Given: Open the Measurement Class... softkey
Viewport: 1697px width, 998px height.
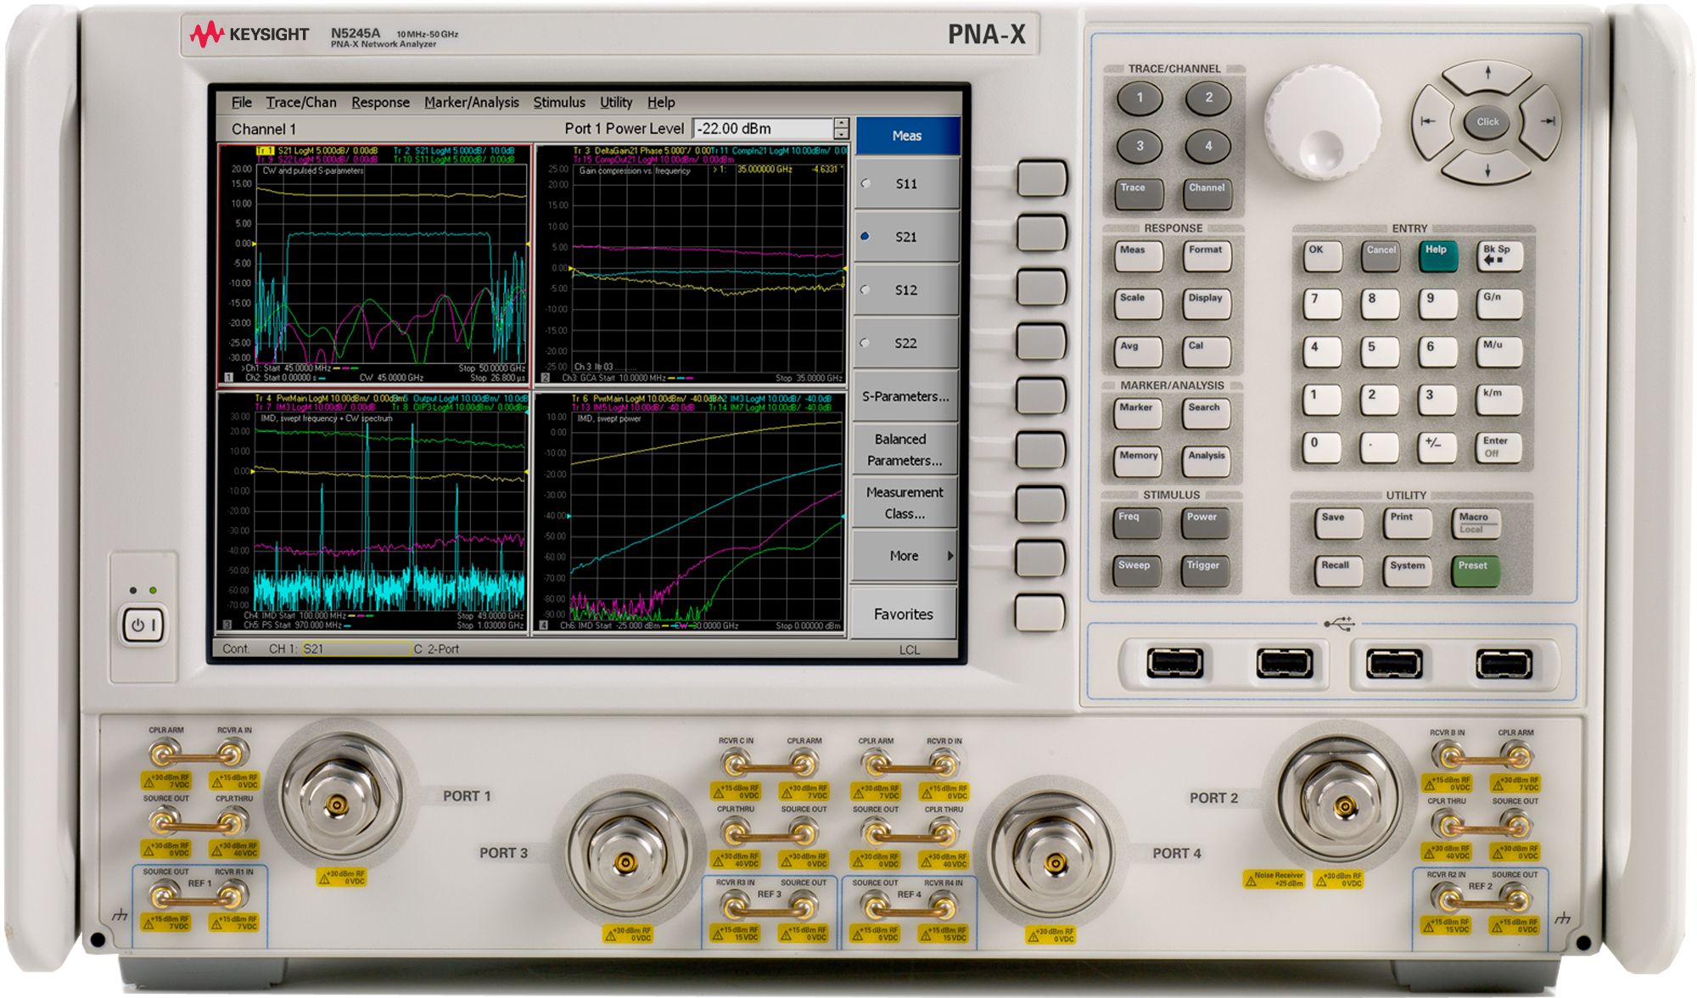Looking at the screenshot, I should (x=906, y=503).
